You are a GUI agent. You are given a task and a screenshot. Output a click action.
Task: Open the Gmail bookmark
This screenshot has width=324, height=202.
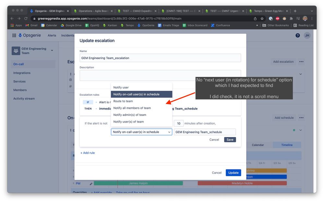pos(31,25)
